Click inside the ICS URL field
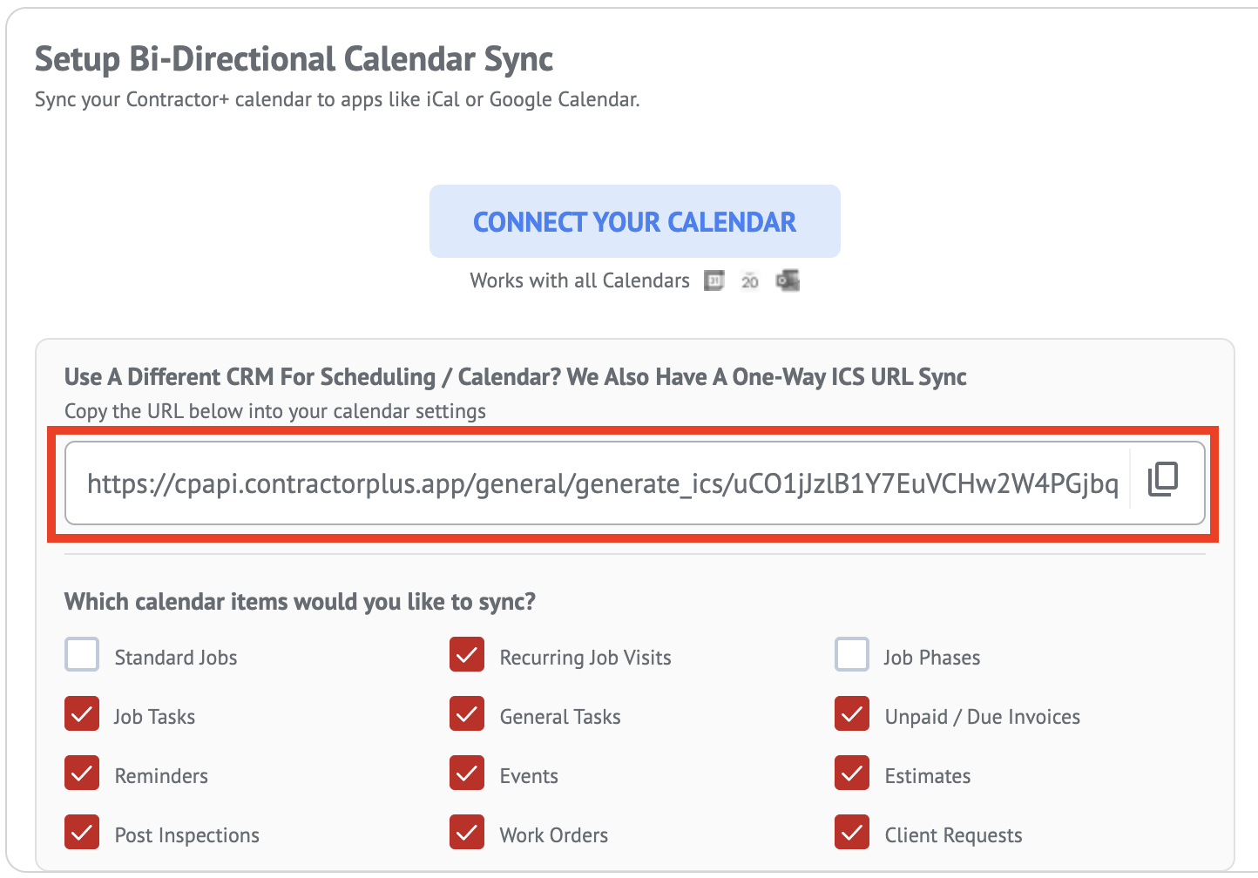 tap(601, 483)
